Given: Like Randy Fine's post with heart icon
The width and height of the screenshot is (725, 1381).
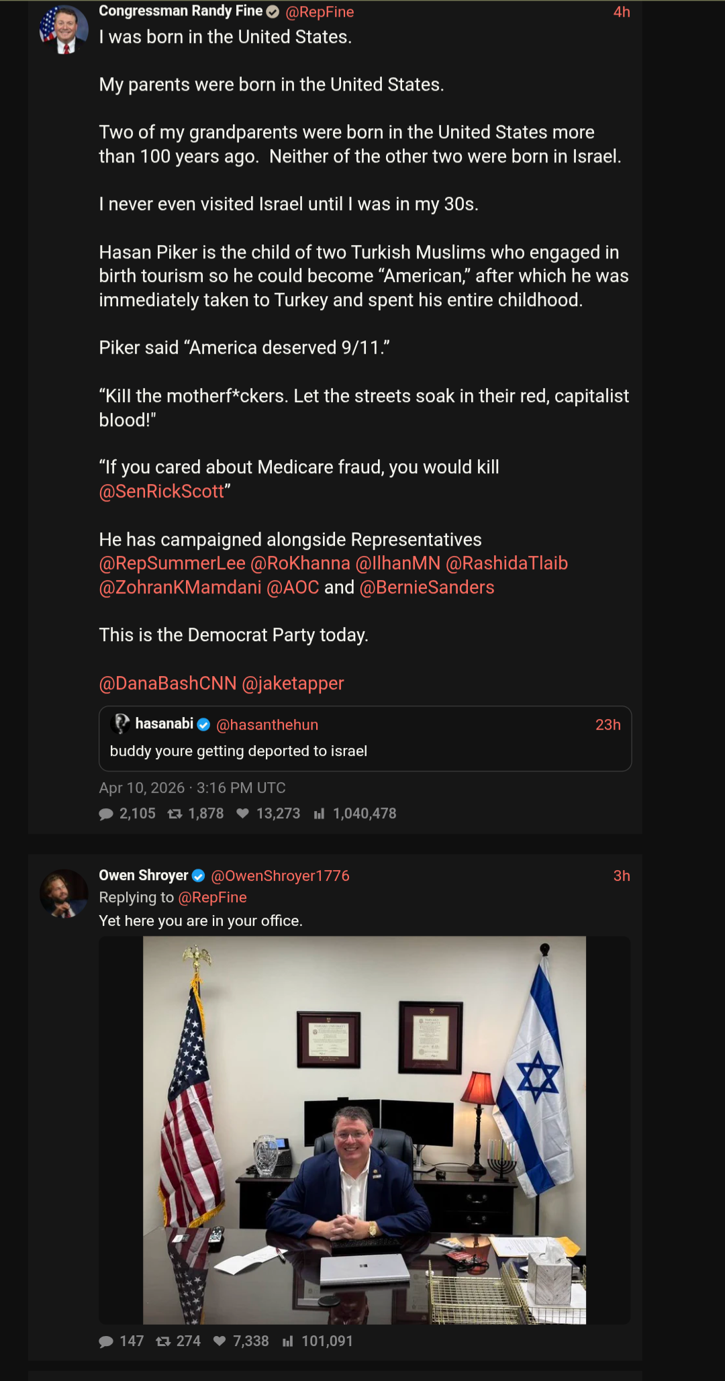Looking at the screenshot, I should [243, 814].
